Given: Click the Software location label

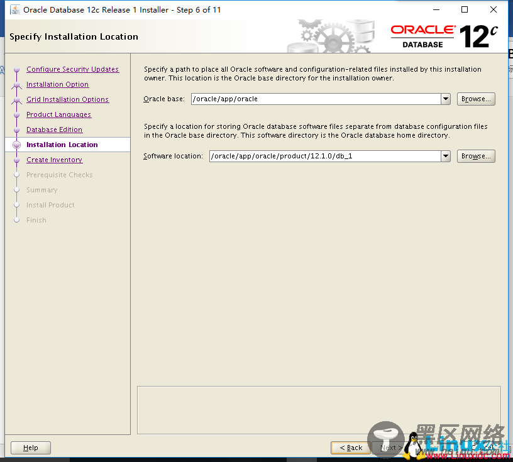Looking at the screenshot, I should click(x=173, y=156).
